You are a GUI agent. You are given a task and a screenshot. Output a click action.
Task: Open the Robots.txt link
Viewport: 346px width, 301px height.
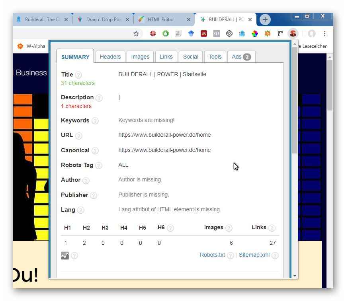212,255
